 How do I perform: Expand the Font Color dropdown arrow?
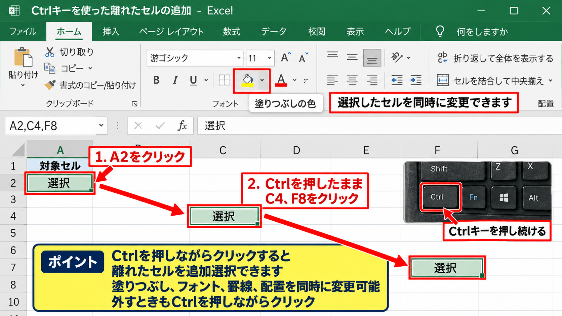click(x=294, y=80)
